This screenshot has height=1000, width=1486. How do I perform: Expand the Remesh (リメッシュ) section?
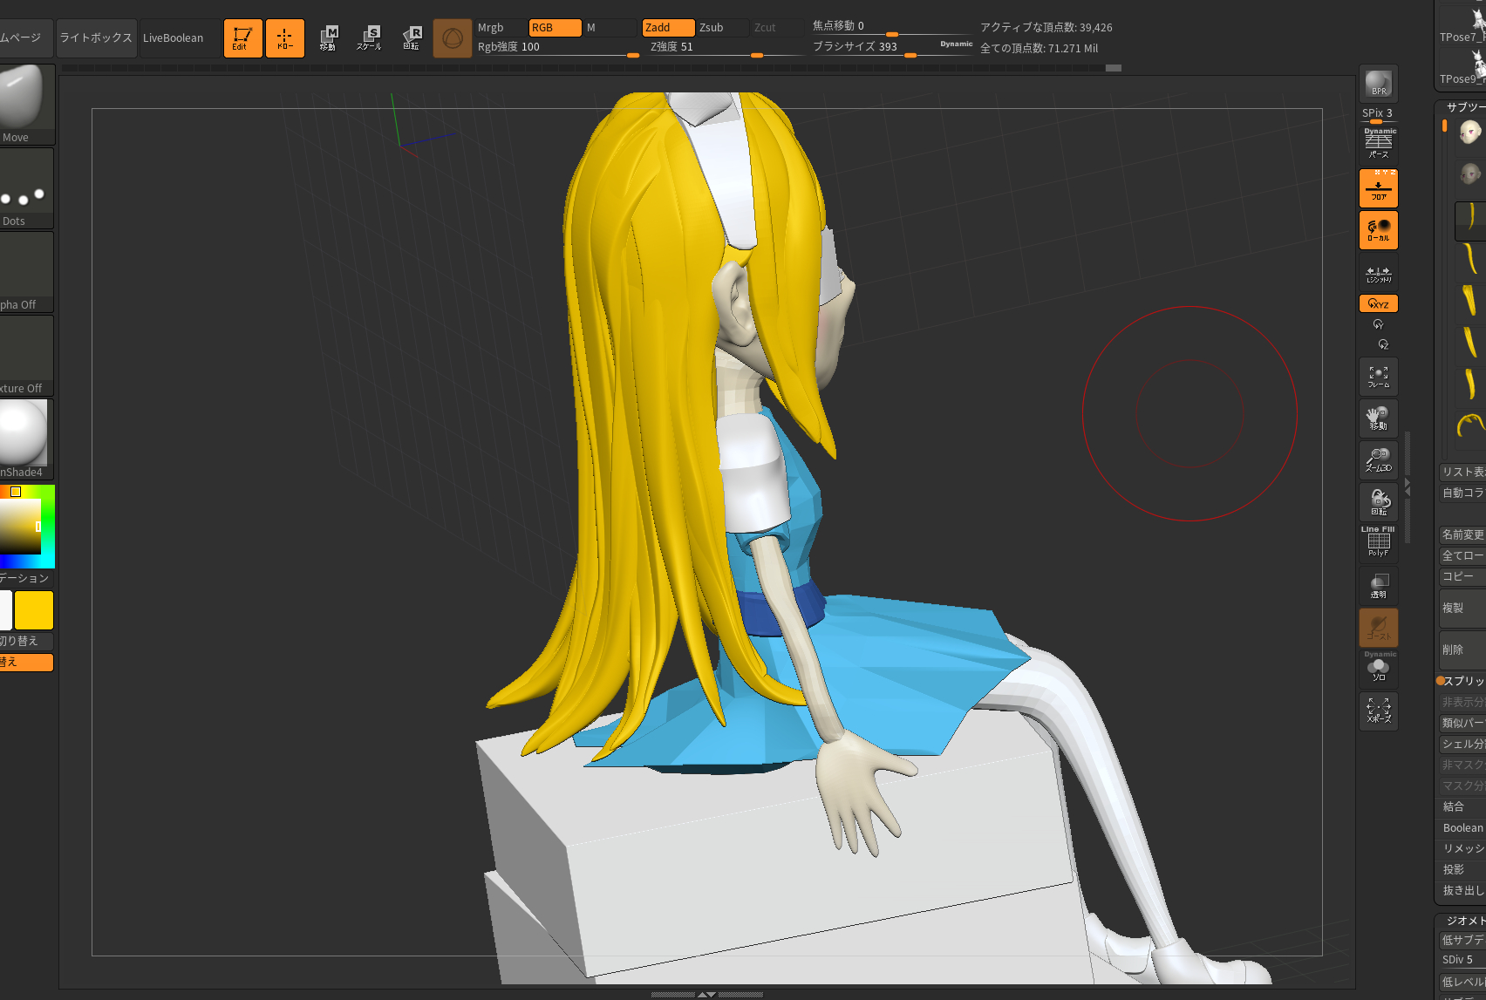1462,848
